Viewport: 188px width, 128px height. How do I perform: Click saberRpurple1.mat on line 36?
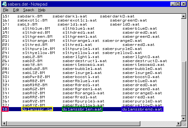tap(83, 101)
